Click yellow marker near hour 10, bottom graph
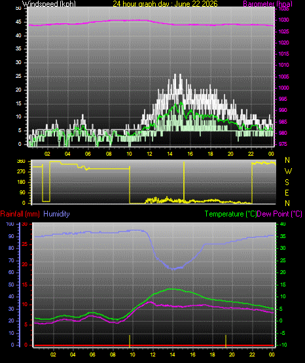305x363 pixels. point(130,341)
